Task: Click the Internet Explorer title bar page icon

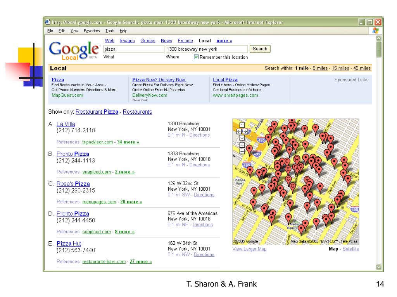Action: (x=47, y=22)
